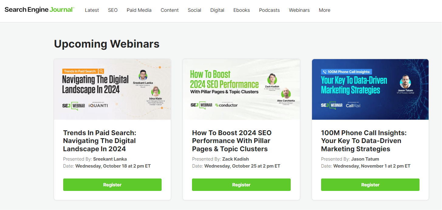This screenshot has height=210, width=442.
Task: Open the Paid Media menu
Action: [139, 10]
